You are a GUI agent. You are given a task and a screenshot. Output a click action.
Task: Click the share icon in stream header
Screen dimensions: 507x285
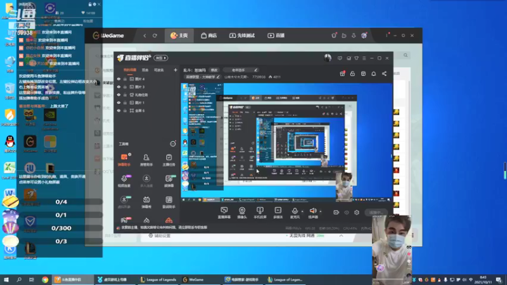click(384, 73)
